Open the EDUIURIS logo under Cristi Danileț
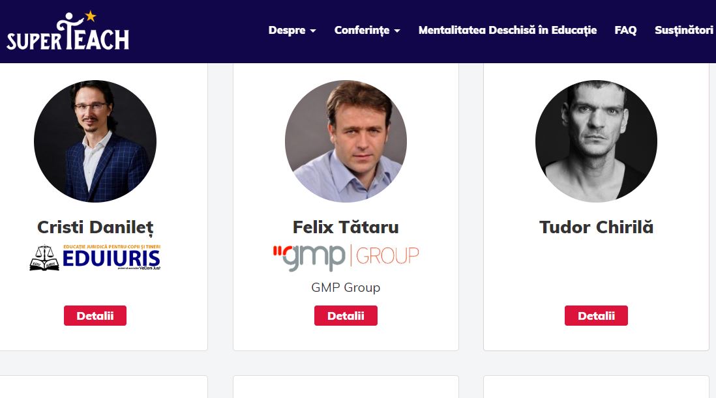 point(95,257)
